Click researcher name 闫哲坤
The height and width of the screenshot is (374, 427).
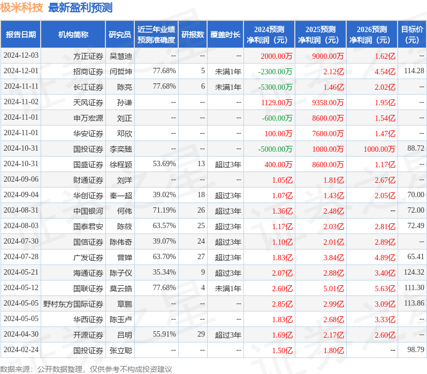coord(121,72)
